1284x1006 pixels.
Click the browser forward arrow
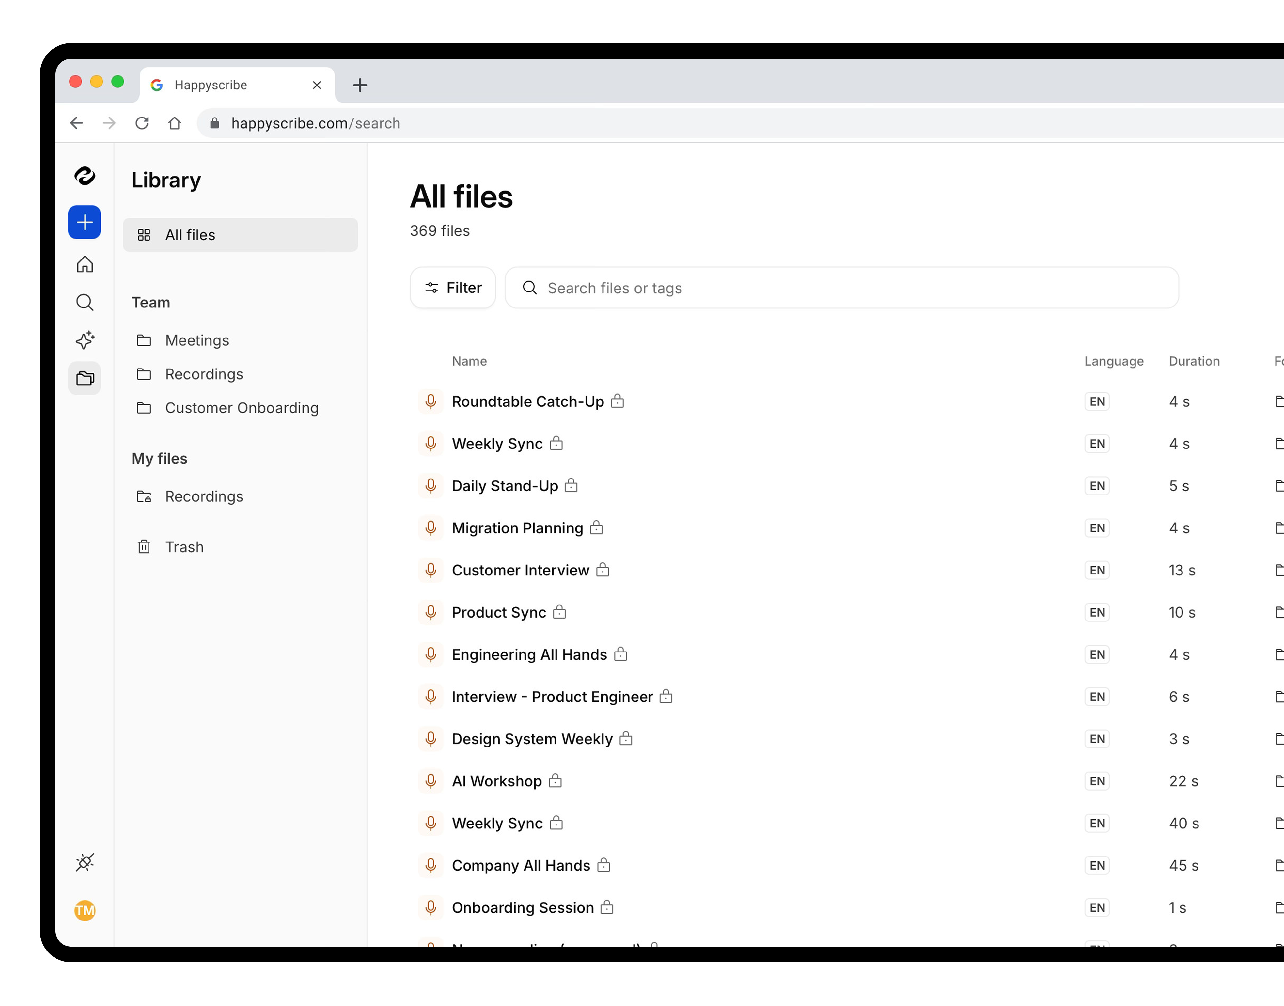[109, 123]
